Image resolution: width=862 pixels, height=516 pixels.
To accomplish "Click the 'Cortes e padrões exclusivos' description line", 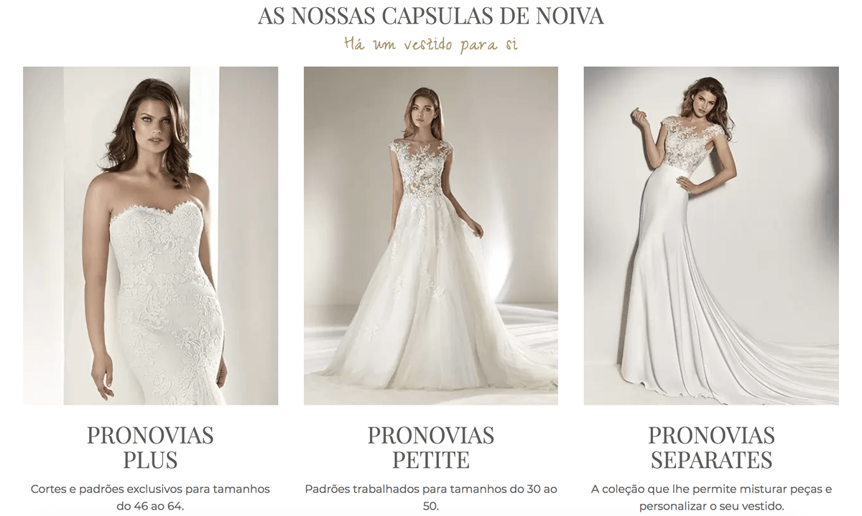I will pyautogui.click(x=150, y=489).
